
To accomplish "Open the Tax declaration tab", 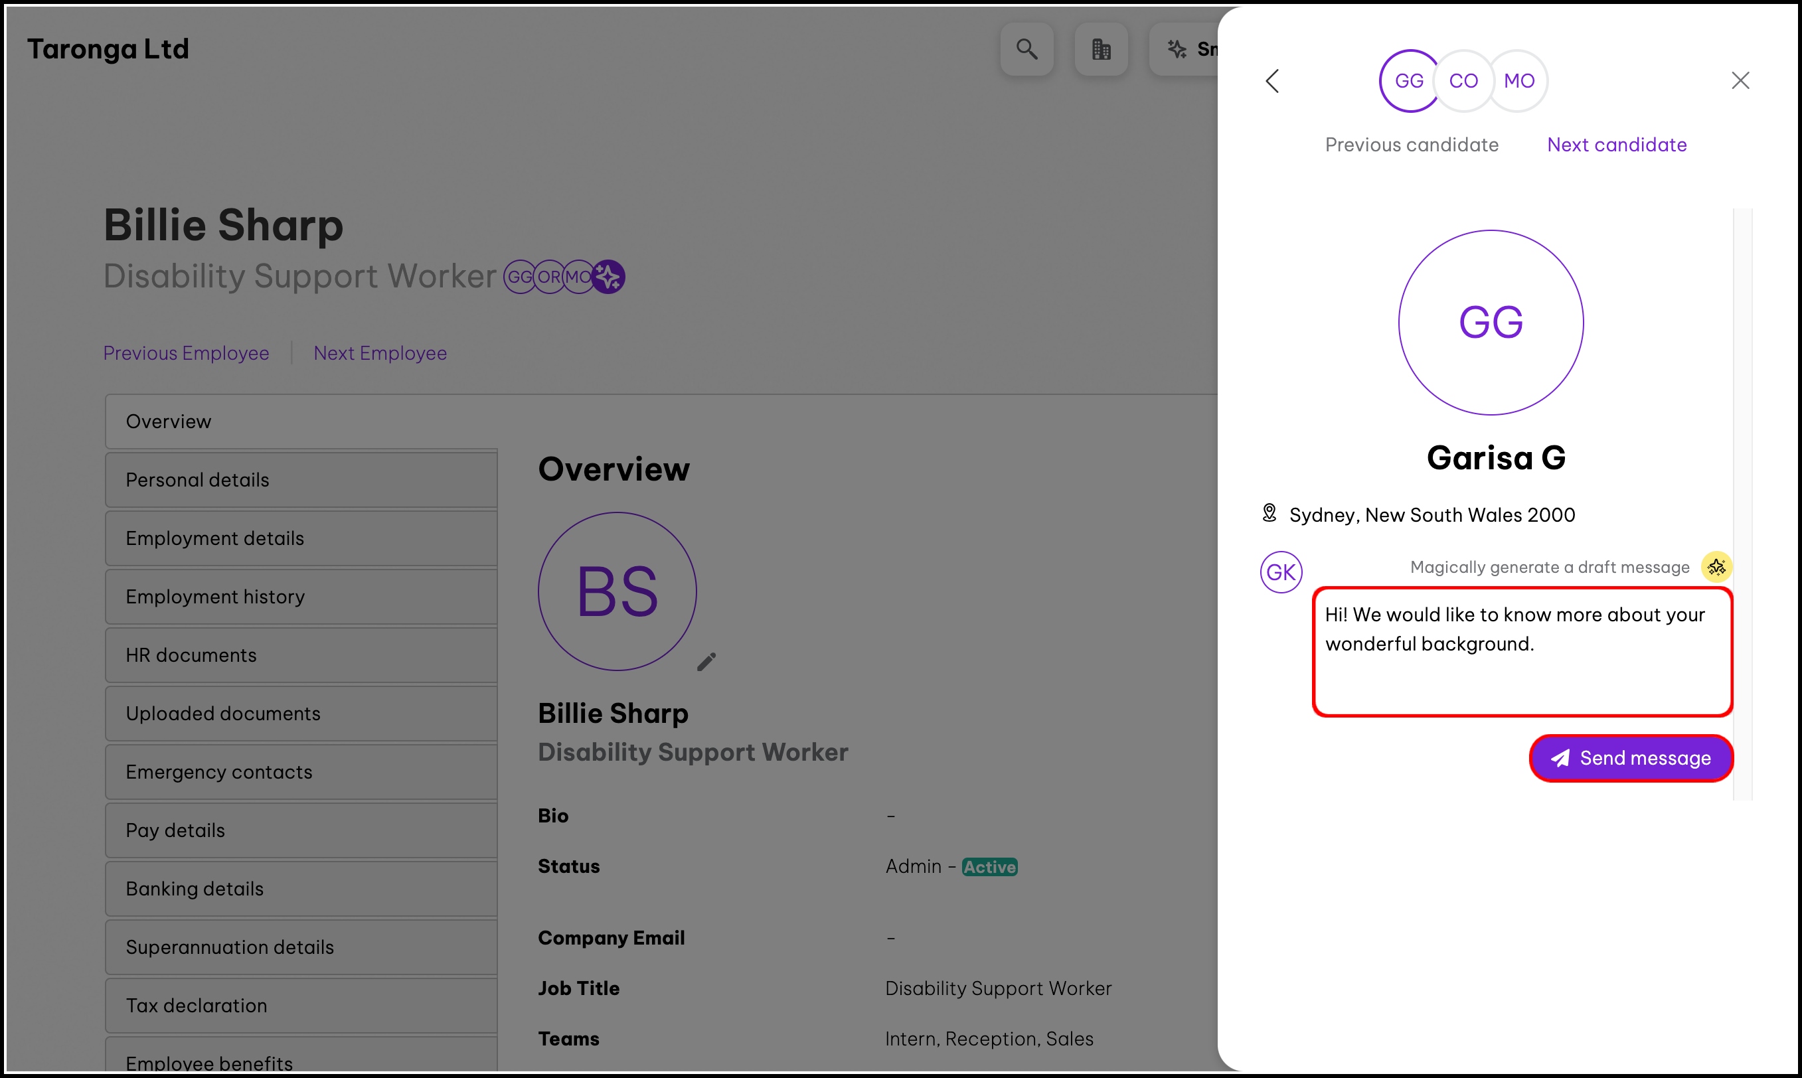I will click(x=301, y=1006).
